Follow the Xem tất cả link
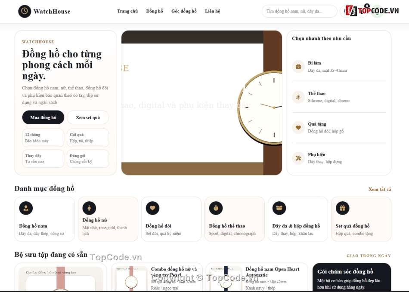 (380, 189)
